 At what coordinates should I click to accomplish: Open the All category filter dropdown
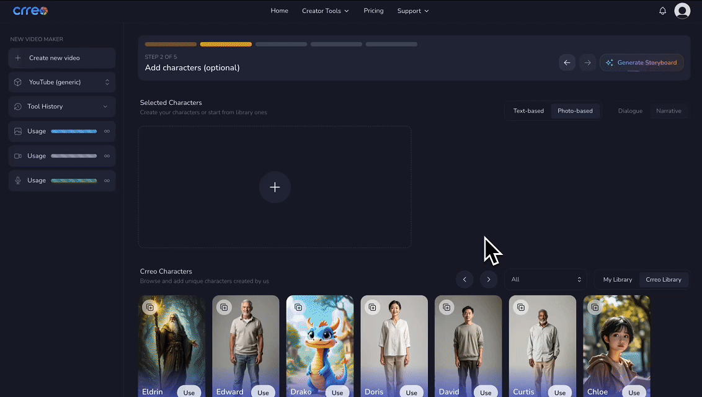546,280
